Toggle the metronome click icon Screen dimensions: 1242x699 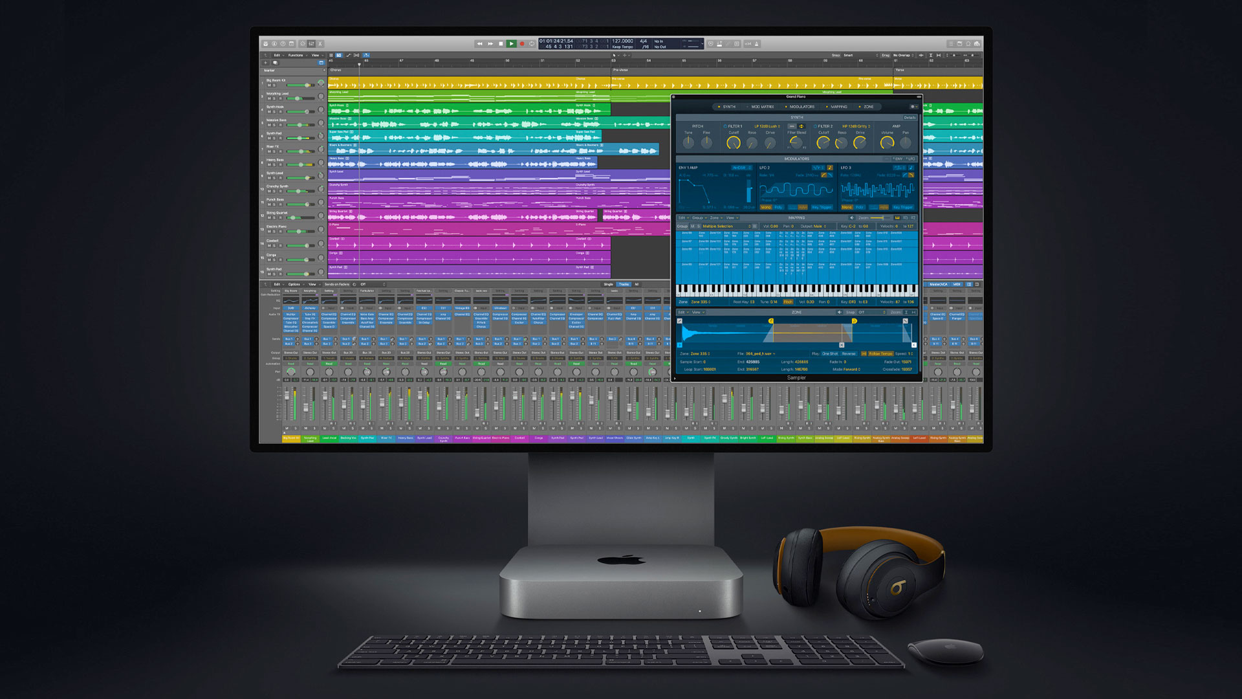[756, 43]
